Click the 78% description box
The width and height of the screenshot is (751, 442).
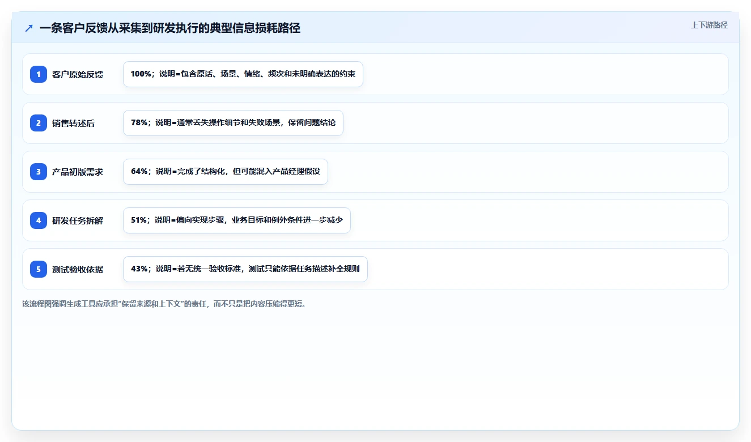pos(233,123)
